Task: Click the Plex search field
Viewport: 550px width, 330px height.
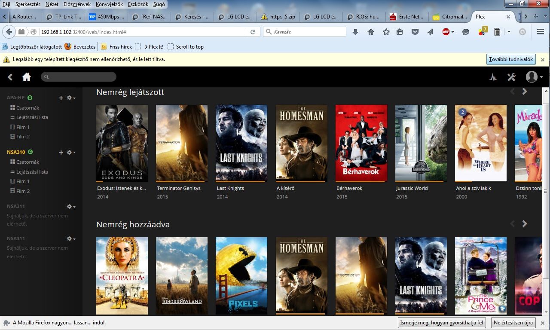Action: pyautogui.click(x=79, y=77)
